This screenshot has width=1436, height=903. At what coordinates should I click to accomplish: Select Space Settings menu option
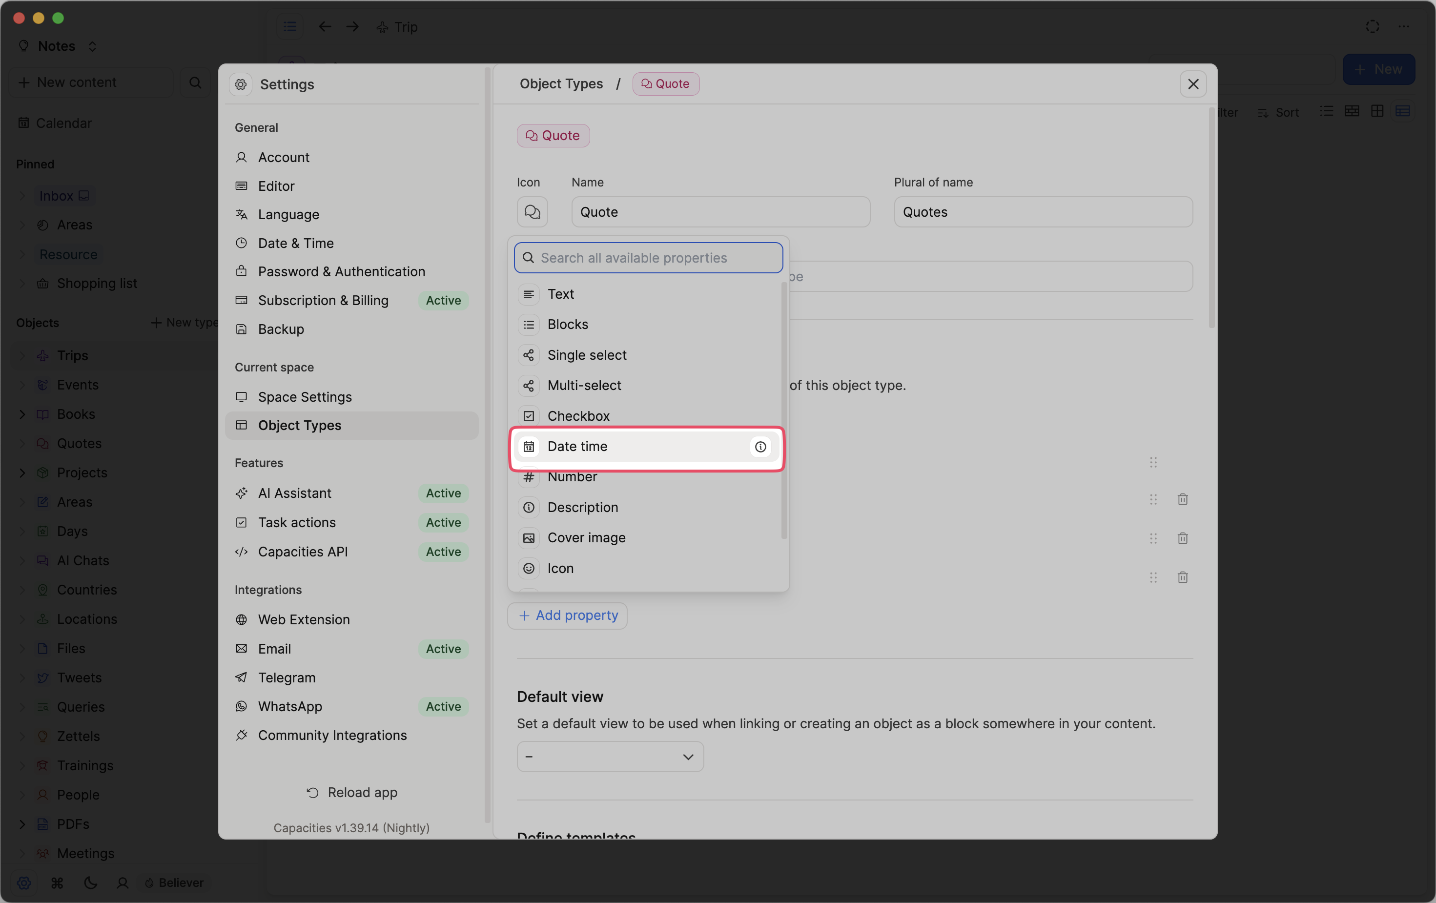coord(305,396)
